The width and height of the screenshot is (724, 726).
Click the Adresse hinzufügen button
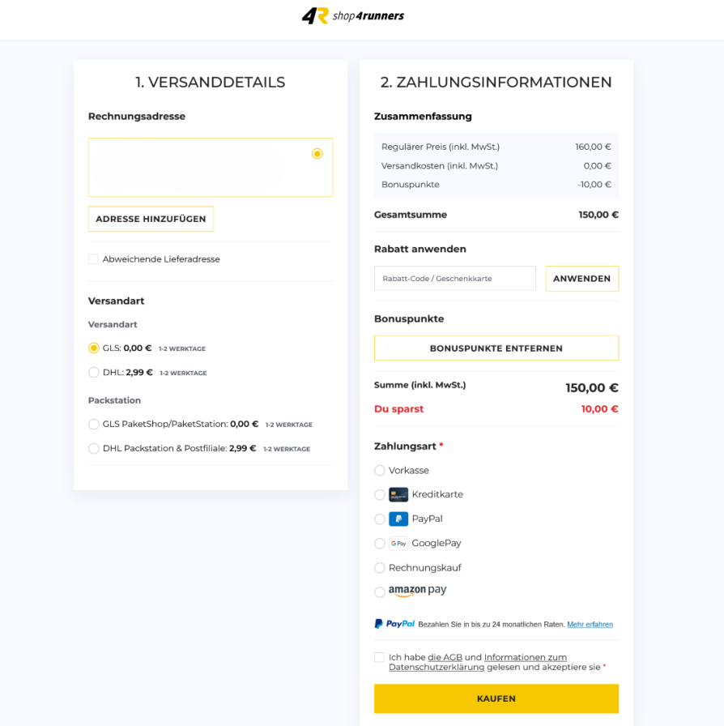[x=151, y=219]
